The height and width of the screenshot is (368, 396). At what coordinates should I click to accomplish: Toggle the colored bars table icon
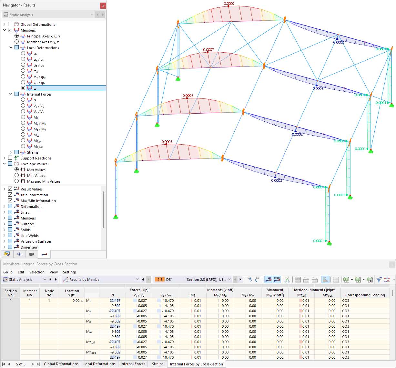click(x=325, y=280)
